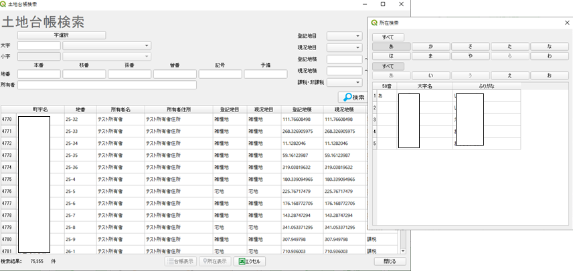This screenshot has width=573, height=271.
Task: Click the 閉じる button
Action: click(390, 262)
